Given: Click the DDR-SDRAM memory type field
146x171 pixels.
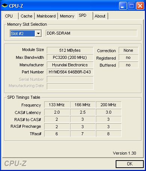Looking at the screenshot, I should (91, 33).
